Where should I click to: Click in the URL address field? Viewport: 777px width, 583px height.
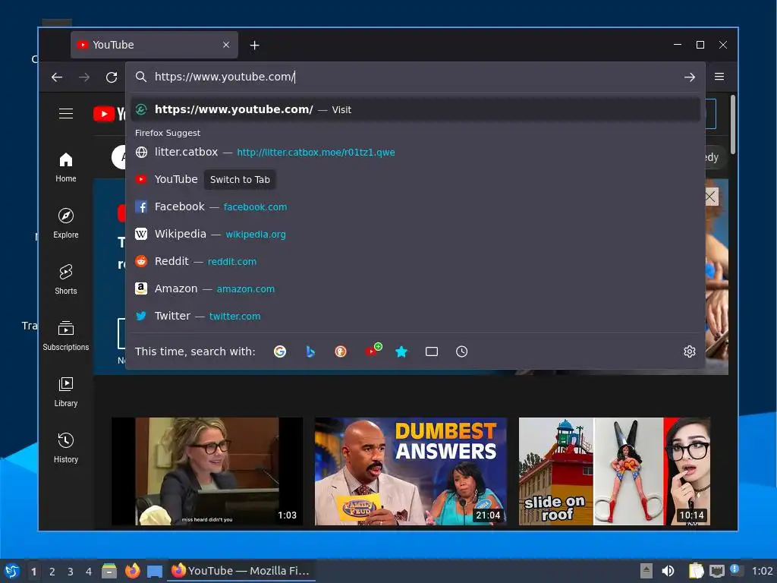coord(417,77)
